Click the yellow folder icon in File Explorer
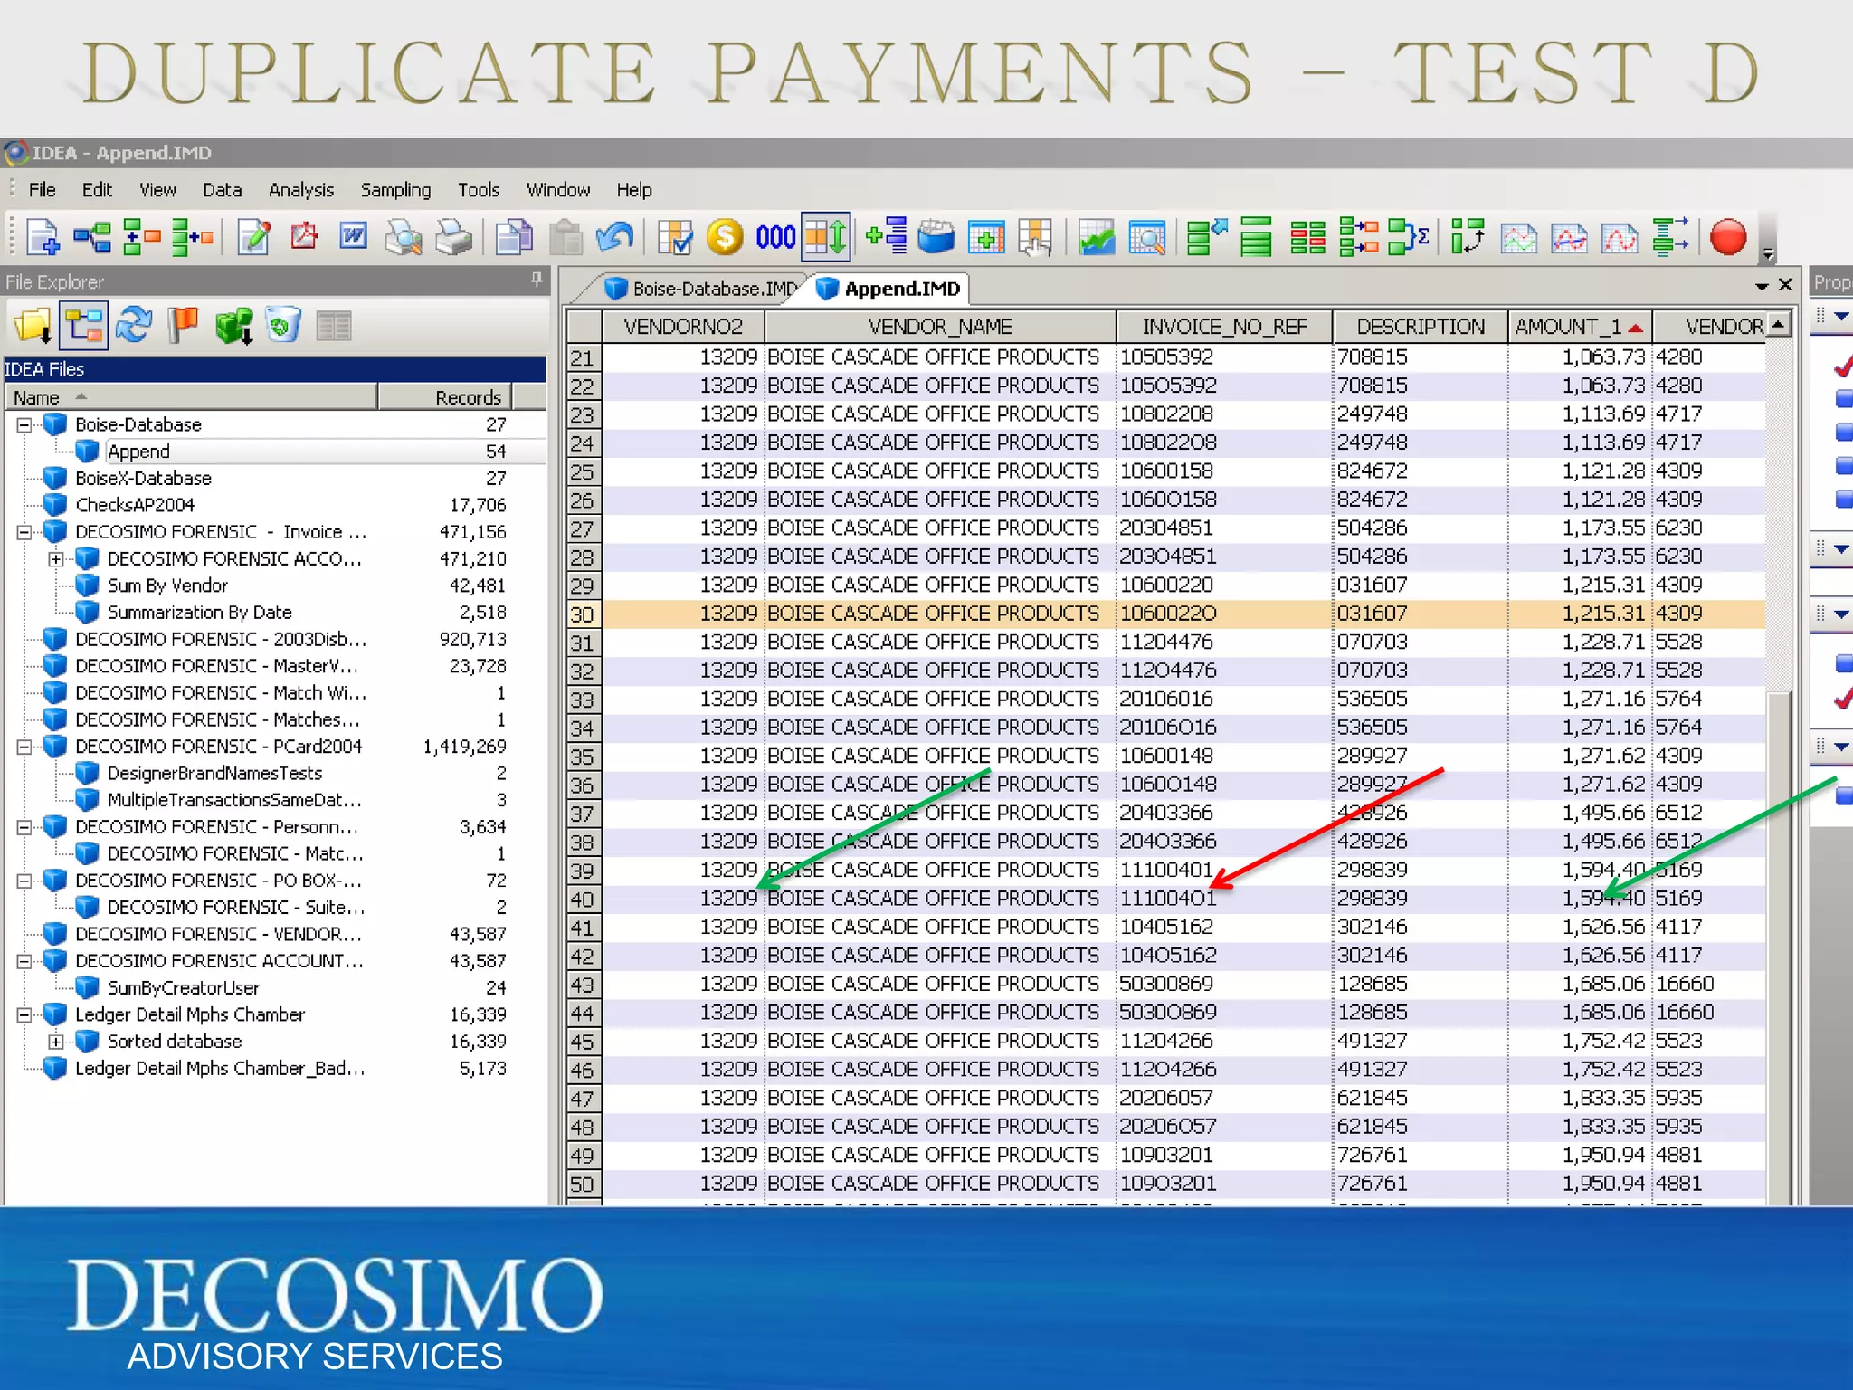This screenshot has height=1390, width=1853. point(33,326)
